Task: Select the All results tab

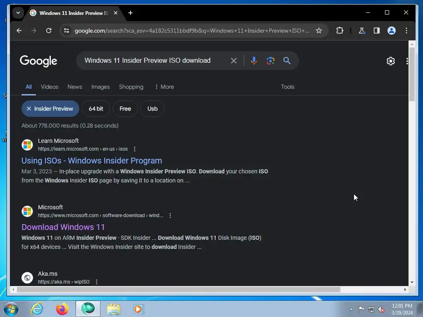Action: tap(29, 87)
